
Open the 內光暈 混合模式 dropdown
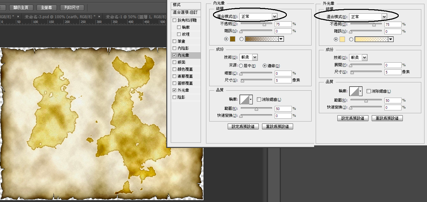click(x=258, y=16)
